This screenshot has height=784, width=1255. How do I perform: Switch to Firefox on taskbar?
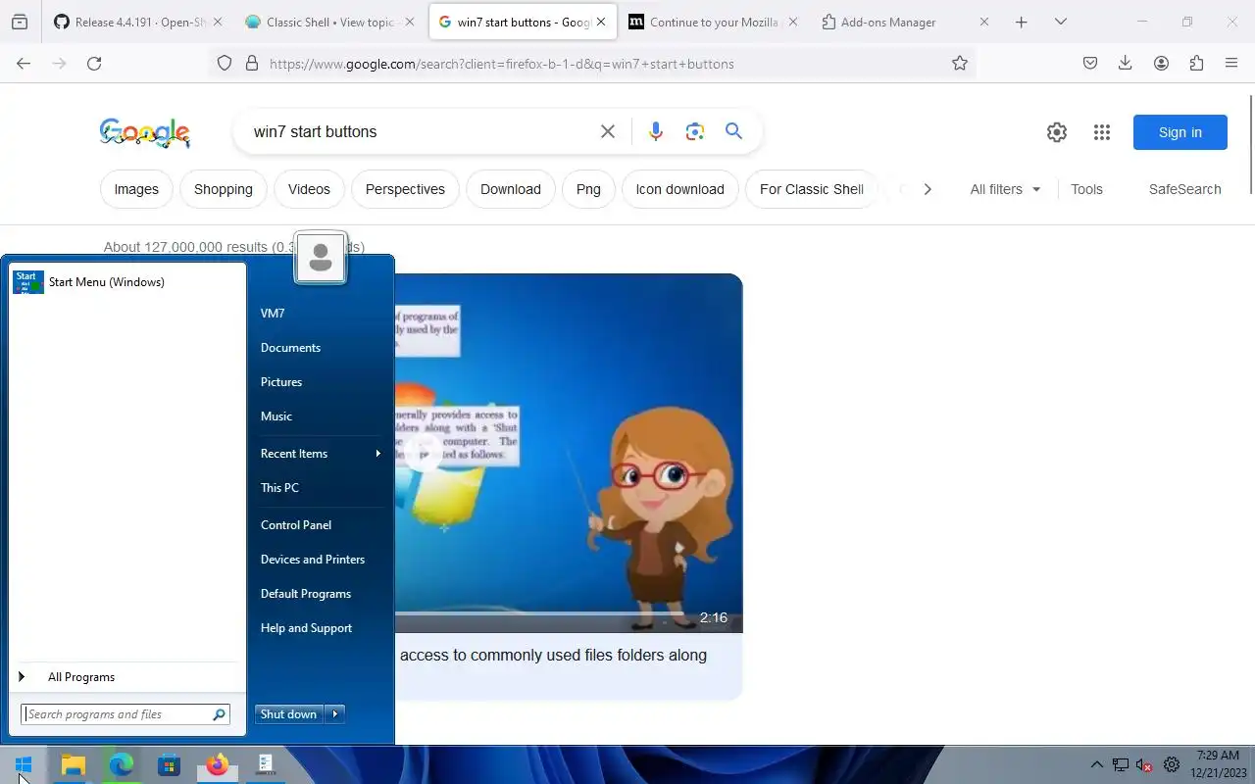pyautogui.click(x=218, y=765)
